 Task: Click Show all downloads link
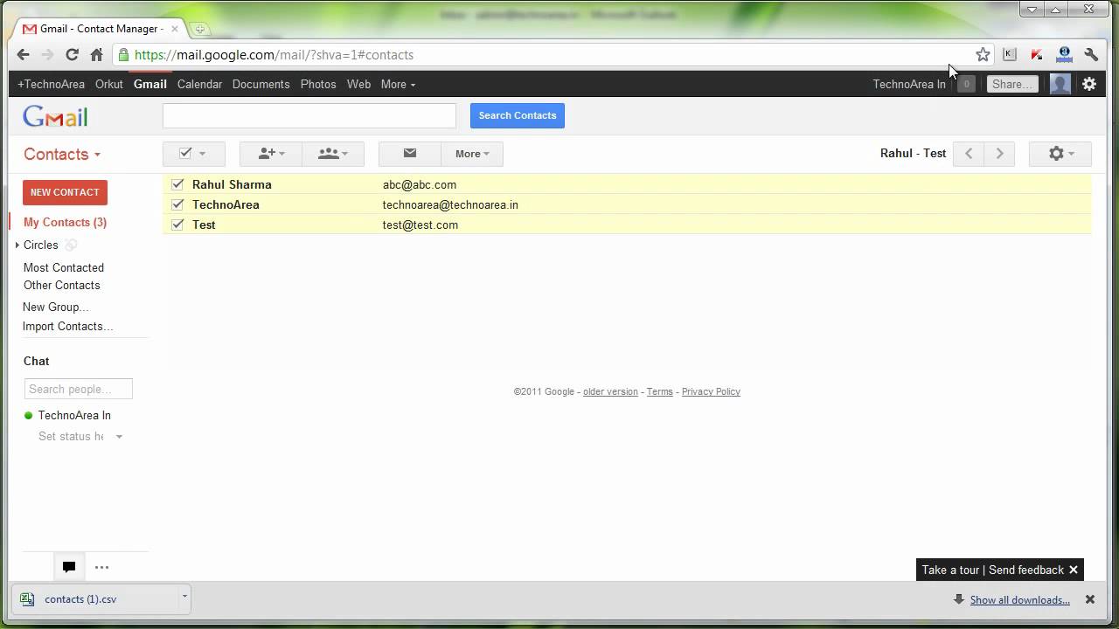click(x=1019, y=599)
